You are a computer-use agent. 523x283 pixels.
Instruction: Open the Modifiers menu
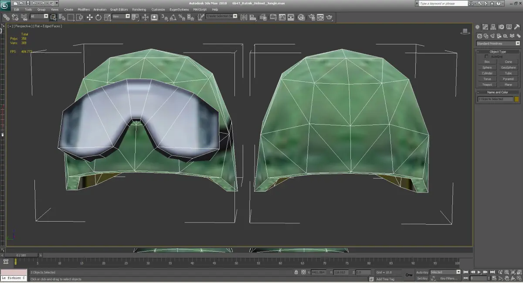pos(84,9)
